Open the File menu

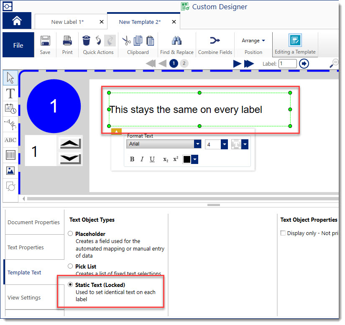click(18, 45)
